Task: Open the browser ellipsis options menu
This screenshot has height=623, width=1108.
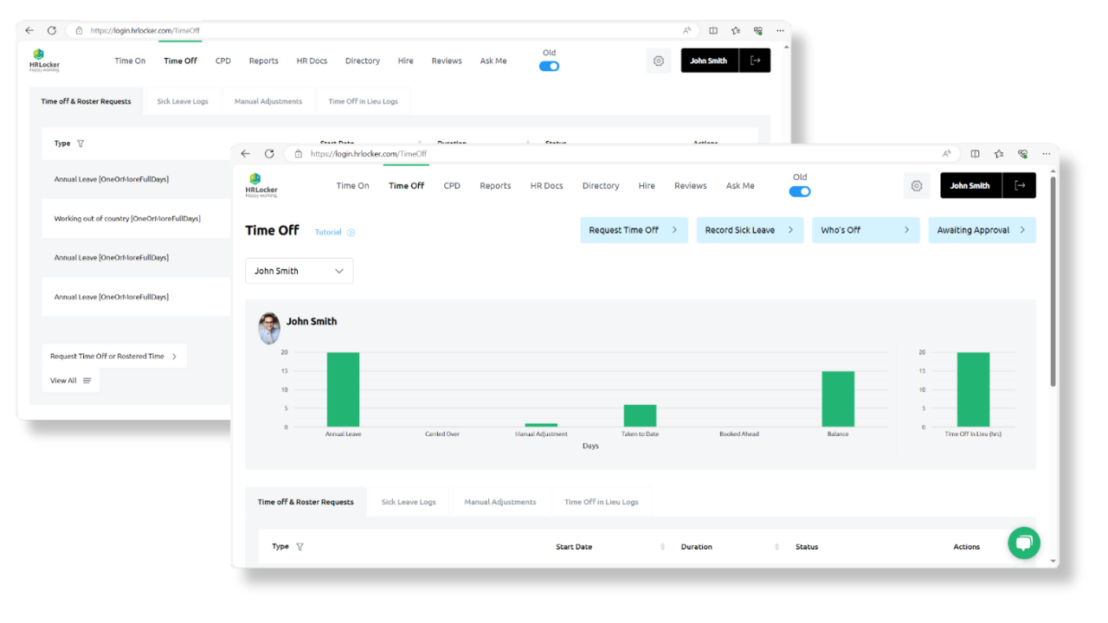Action: tap(1047, 153)
